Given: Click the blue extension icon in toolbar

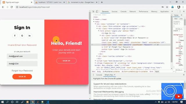Looking at the screenshot, I should pyautogui.click(x=172, y=7).
